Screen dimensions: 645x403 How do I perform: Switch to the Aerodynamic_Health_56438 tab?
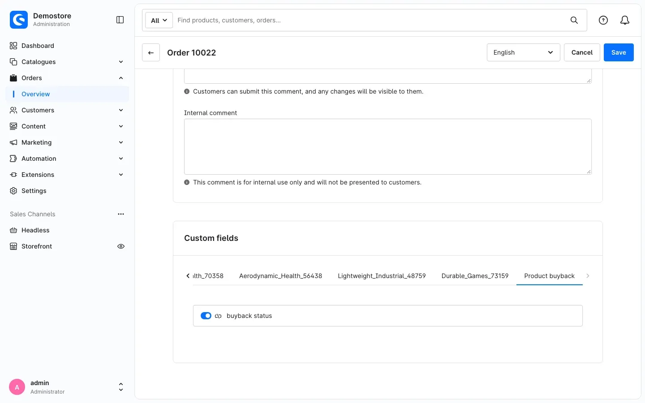click(280, 276)
